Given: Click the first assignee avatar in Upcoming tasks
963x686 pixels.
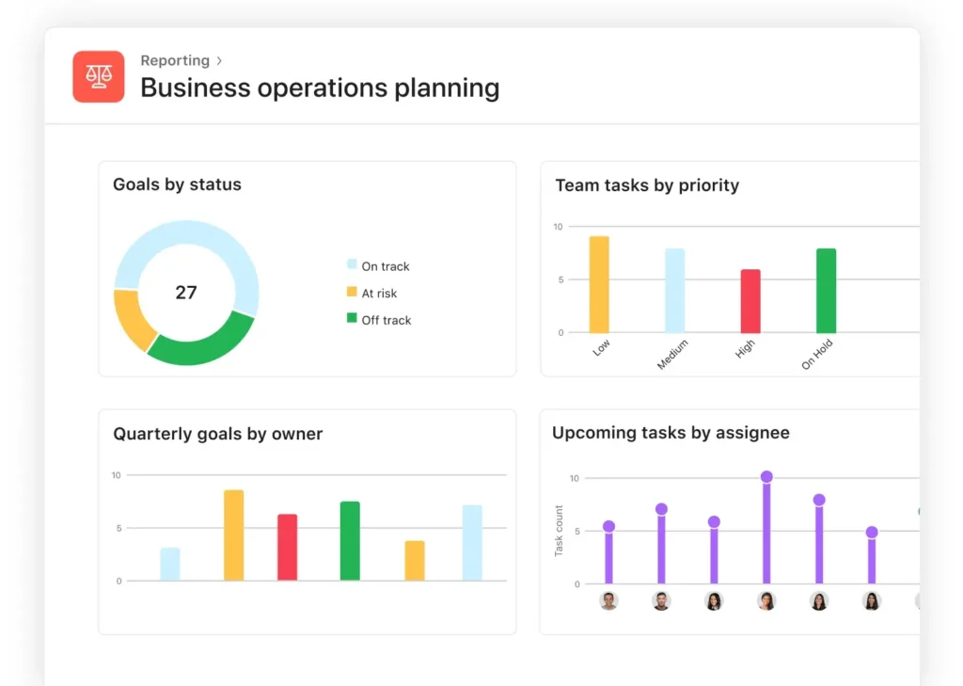Looking at the screenshot, I should pos(608,601).
